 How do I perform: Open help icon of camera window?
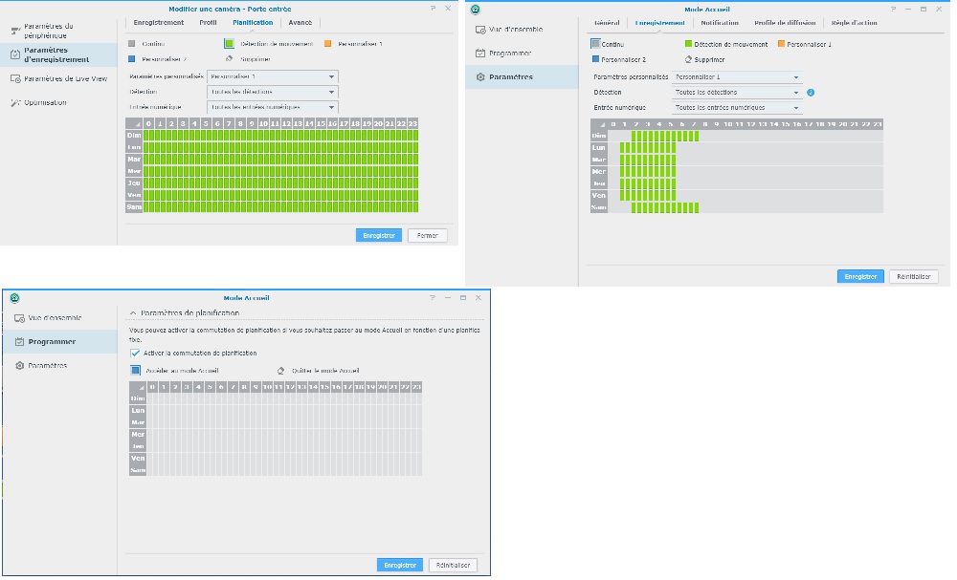tap(434, 9)
